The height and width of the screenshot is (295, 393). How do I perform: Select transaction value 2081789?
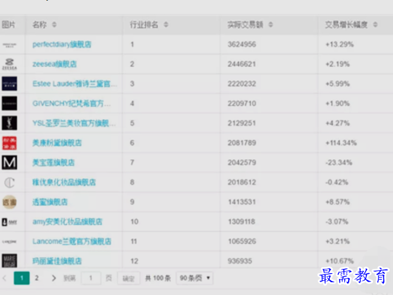pos(242,143)
